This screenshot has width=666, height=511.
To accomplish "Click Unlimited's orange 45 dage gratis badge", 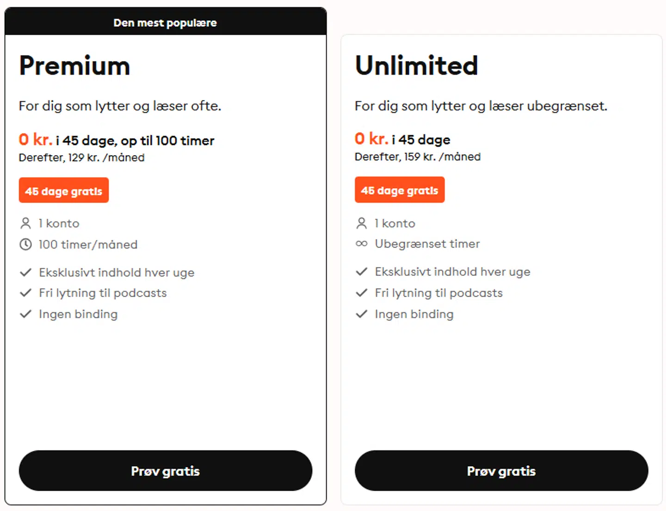I will [400, 190].
